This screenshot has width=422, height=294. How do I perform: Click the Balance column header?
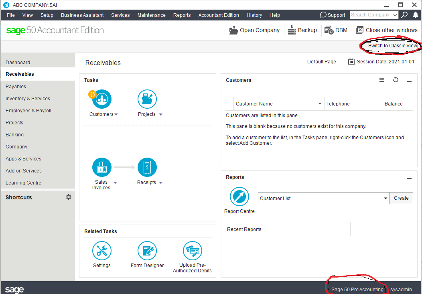click(394, 104)
